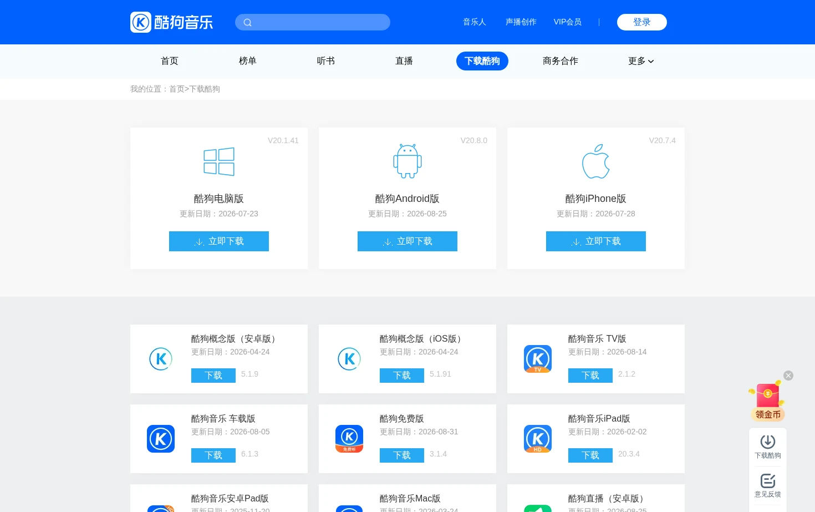The height and width of the screenshot is (512, 815).
Task: Click the 酷狗免费版 app icon
Action: [x=349, y=439]
